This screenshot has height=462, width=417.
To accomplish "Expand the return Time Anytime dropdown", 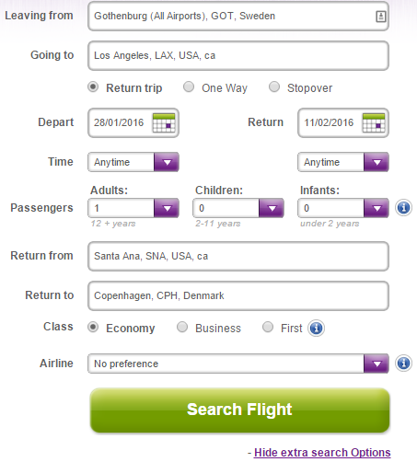I will coord(343,162).
